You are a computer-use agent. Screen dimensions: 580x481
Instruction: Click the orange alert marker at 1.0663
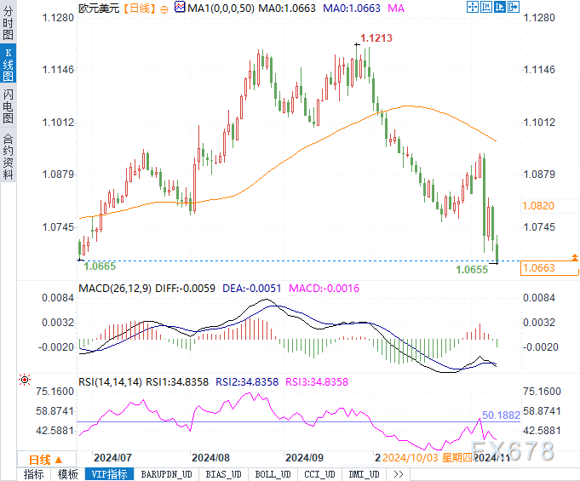click(575, 256)
